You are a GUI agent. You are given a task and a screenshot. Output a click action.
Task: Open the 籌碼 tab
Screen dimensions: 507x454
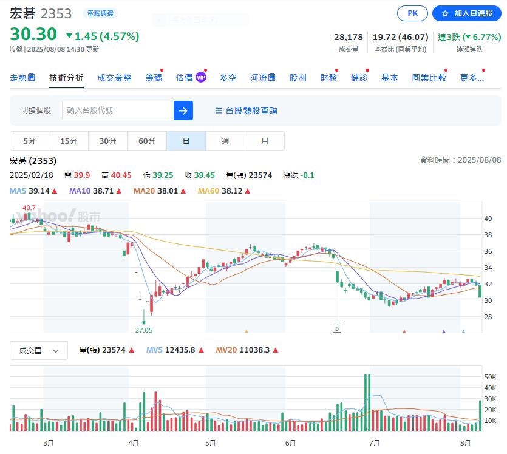coord(154,78)
